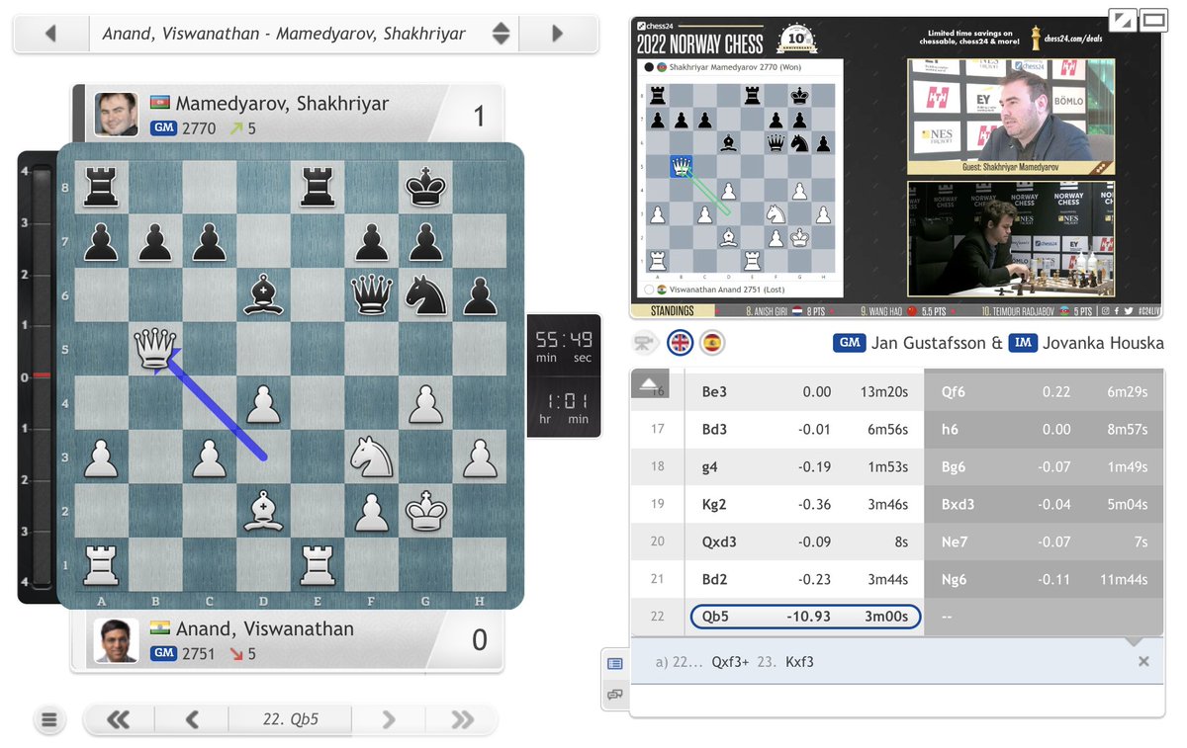Open Mamedyarov's player profile name
The width and height of the screenshot is (1187, 748).
point(282,103)
